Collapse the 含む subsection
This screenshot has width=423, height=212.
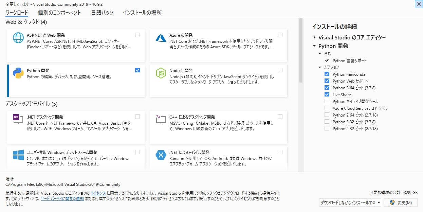tap(320, 54)
